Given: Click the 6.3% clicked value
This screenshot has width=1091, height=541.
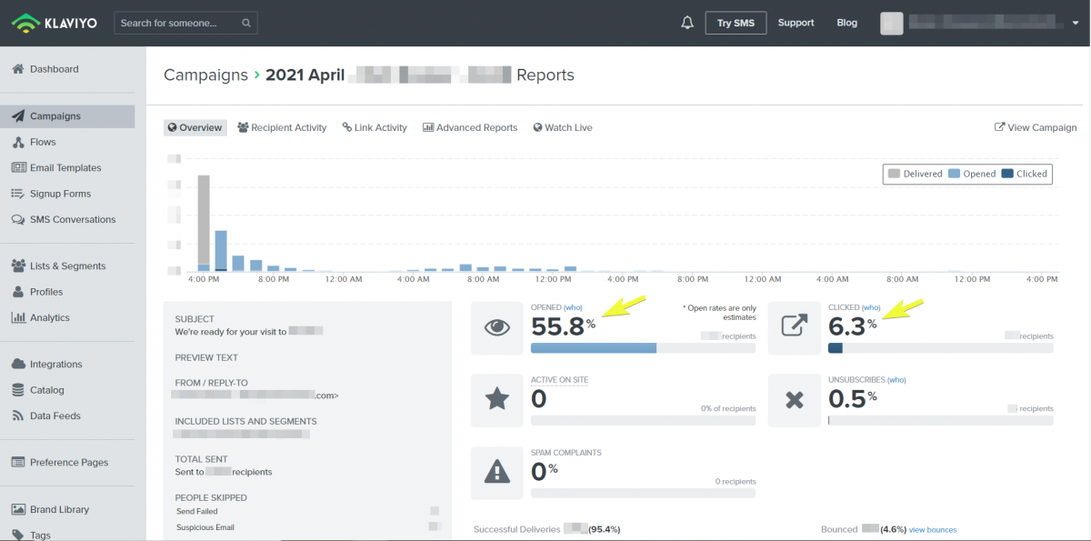Looking at the screenshot, I should pyautogui.click(x=853, y=326).
